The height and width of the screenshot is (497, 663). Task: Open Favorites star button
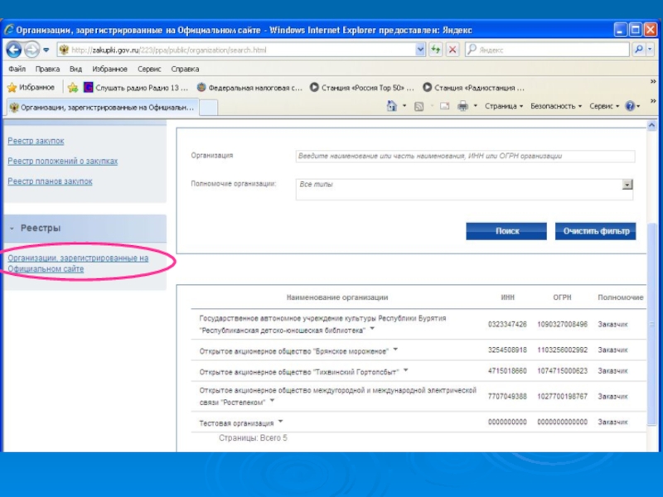pos(30,87)
